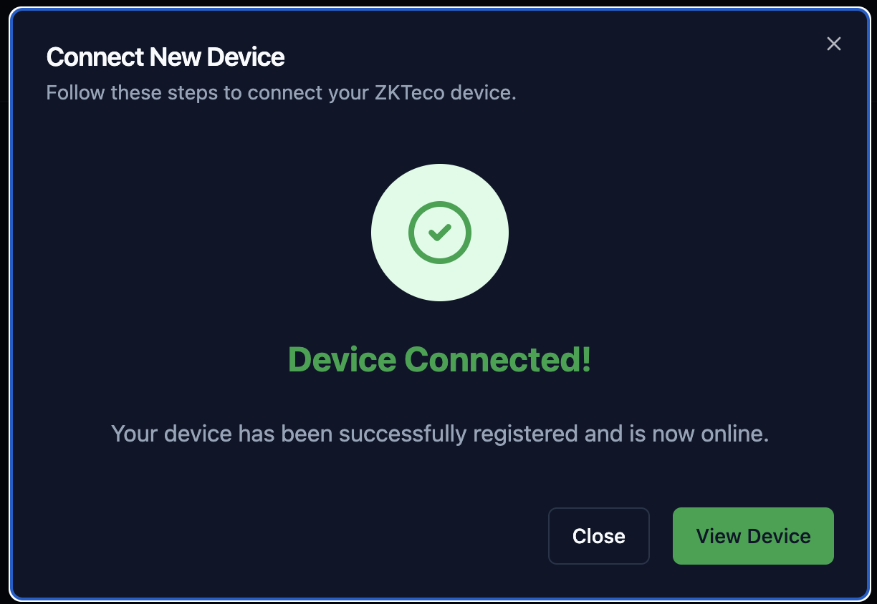This screenshot has width=877, height=604.
Task: Click "Your" at the message start
Action: [x=134, y=434]
